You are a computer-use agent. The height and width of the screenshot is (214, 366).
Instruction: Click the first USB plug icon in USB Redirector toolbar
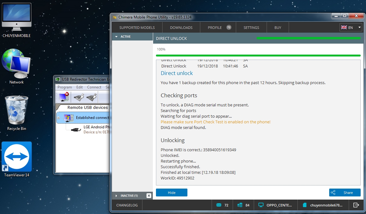coord(79,97)
